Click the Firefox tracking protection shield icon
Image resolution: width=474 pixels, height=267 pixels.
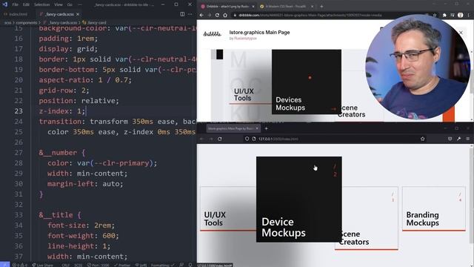[247, 139]
